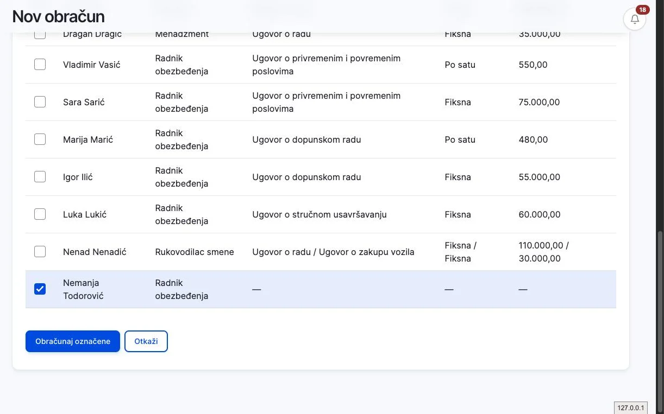
Task: Click the "110.000,00 / 30.000,00" amount cell
Action: coord(544,252)
